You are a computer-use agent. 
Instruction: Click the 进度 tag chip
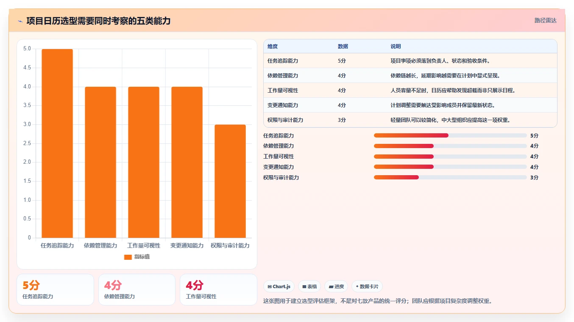coord(336,286)
